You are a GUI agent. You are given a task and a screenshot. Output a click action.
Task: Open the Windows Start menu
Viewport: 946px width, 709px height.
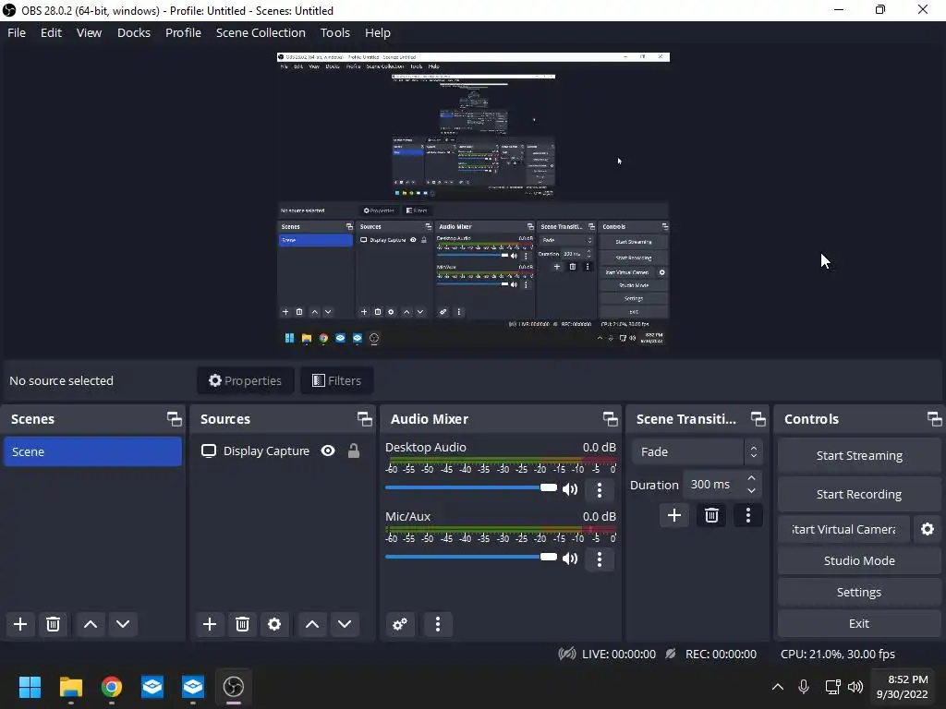30,687
